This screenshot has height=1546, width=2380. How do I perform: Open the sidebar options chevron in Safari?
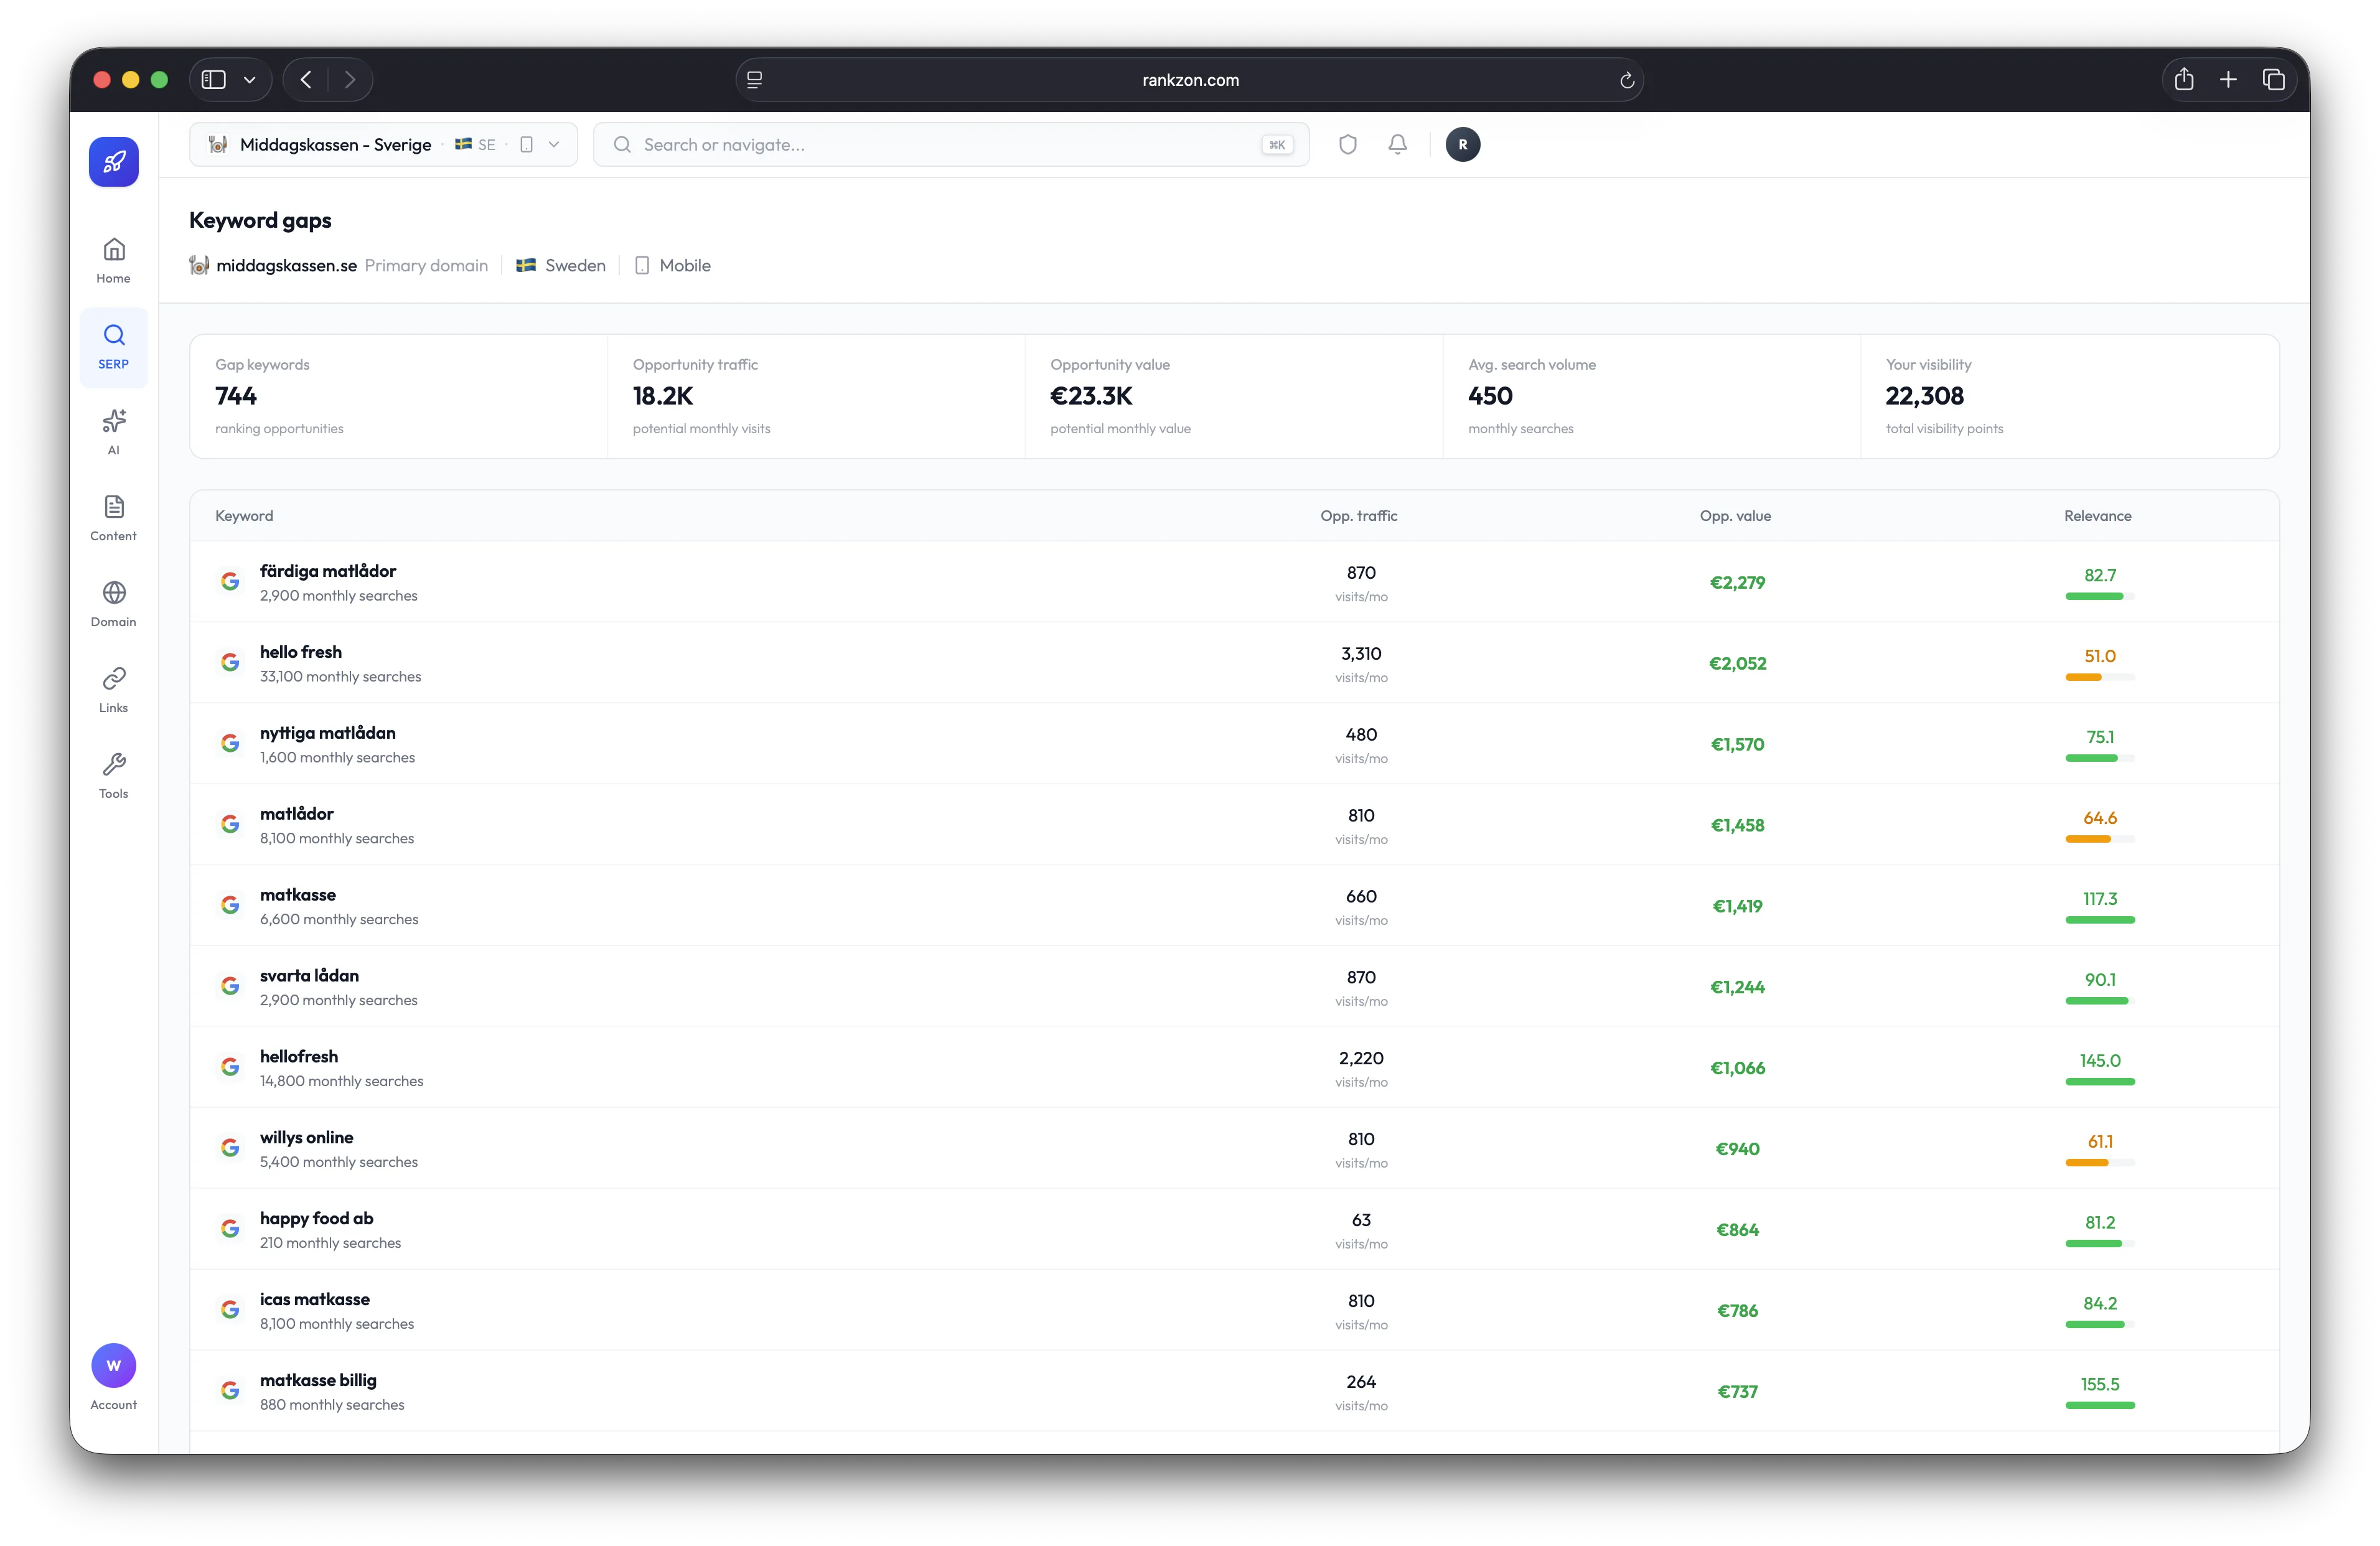250,80
